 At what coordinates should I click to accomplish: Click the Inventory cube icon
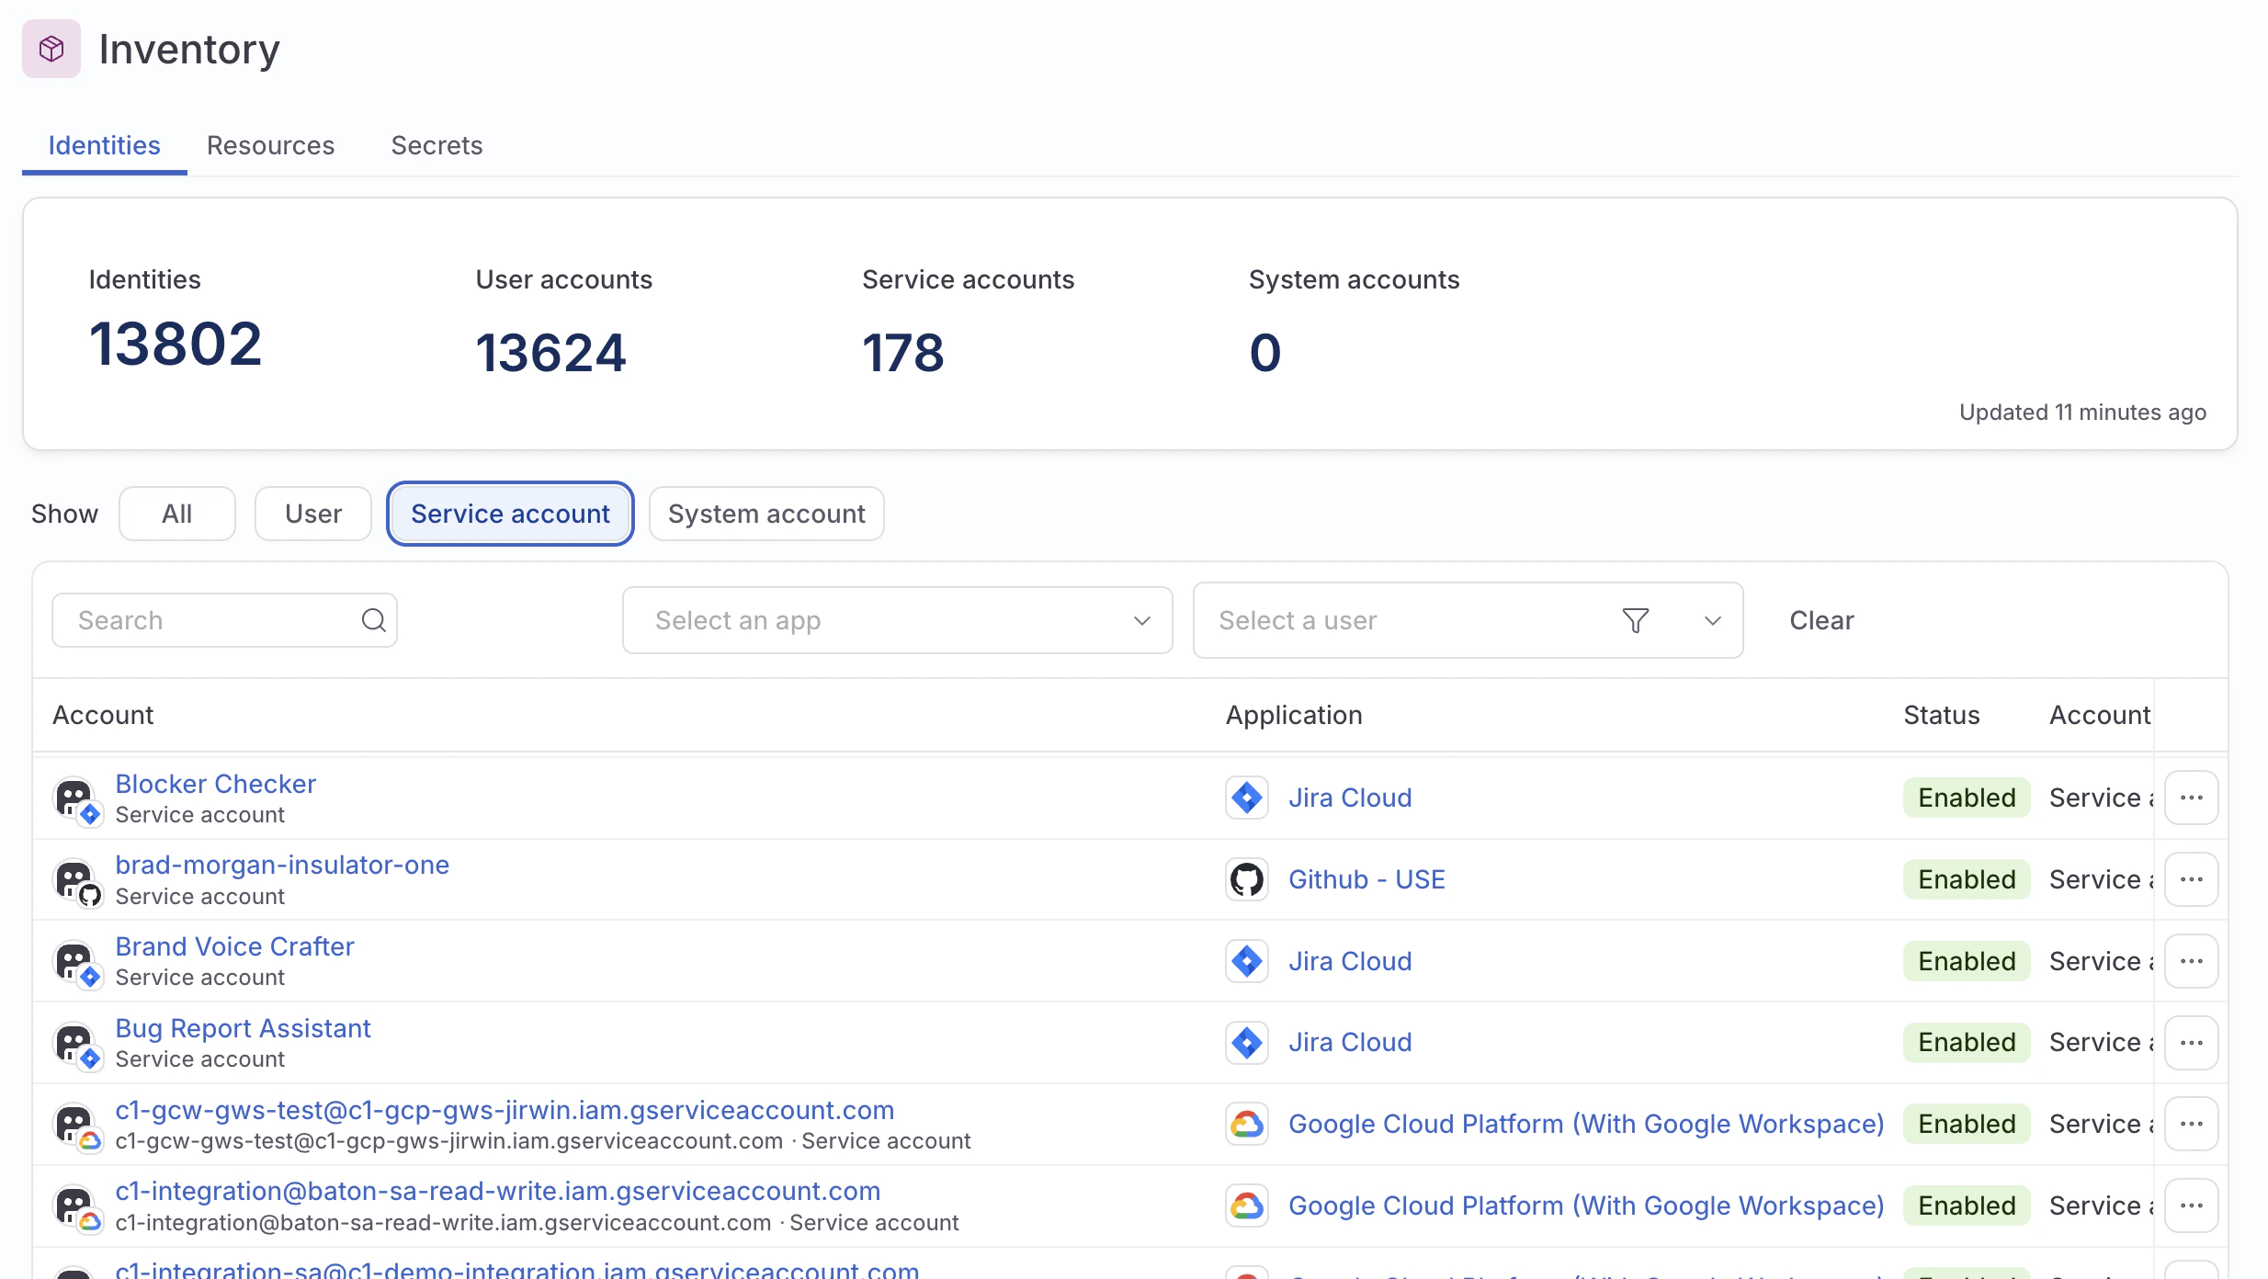pyautogui.click(x=51, y=48)
